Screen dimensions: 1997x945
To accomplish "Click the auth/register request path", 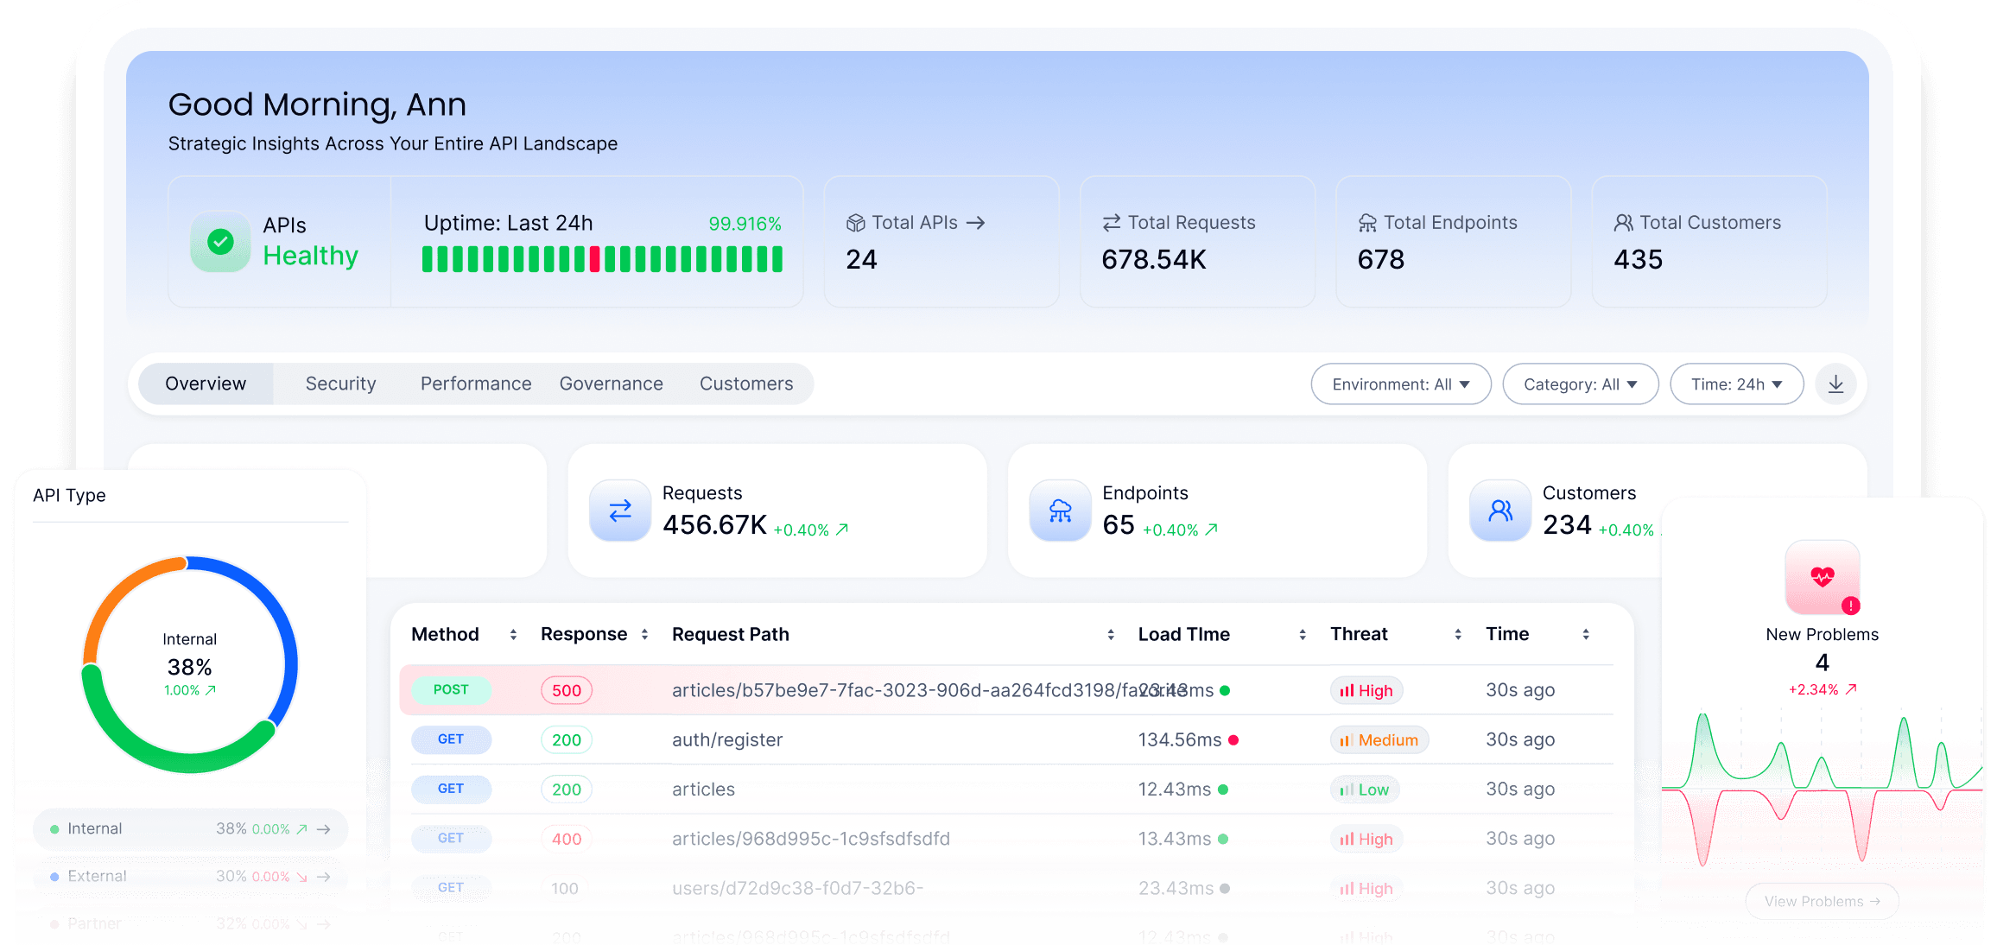I will tap(727, 740).
